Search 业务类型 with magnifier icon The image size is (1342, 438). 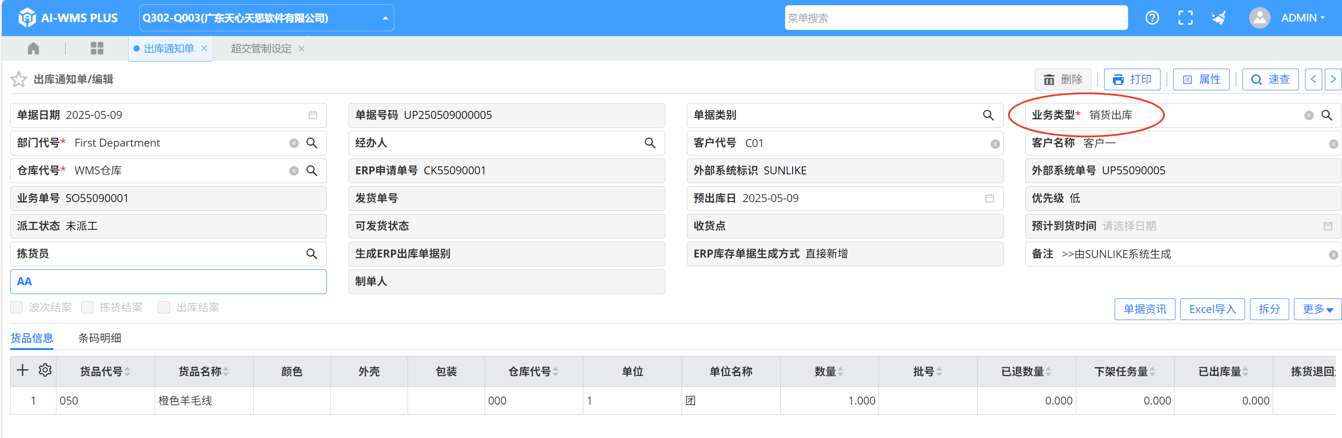(1327, 115)
